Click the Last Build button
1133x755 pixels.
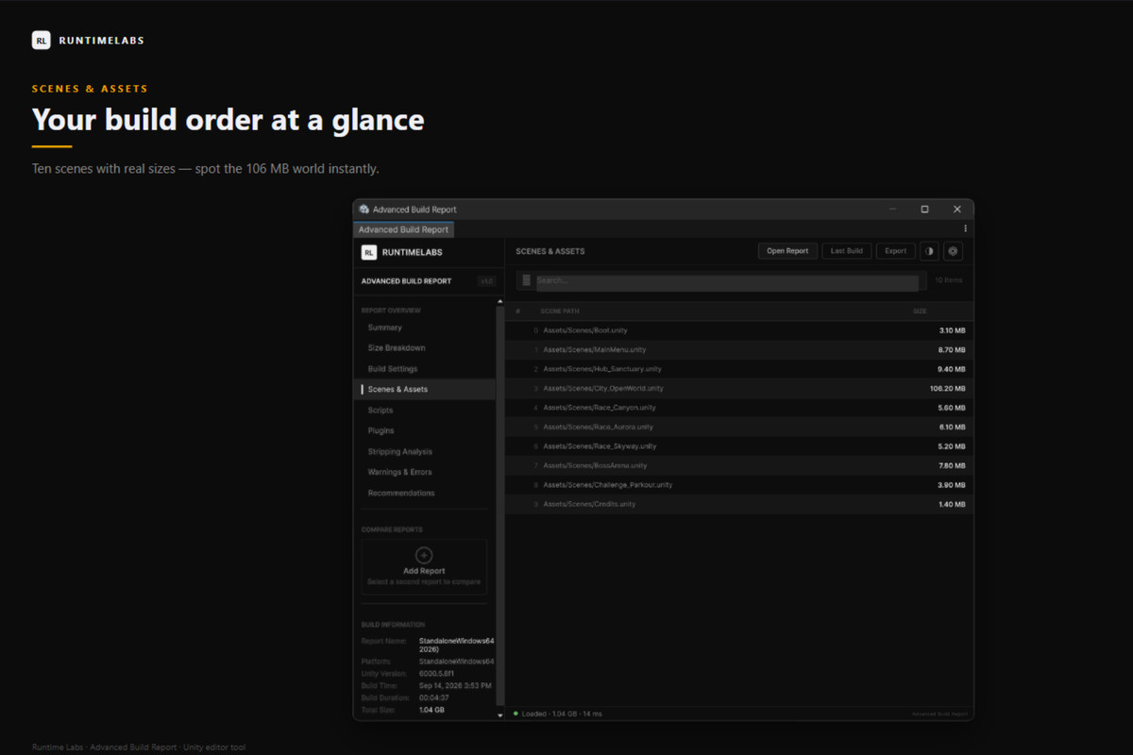coord(847,251)
